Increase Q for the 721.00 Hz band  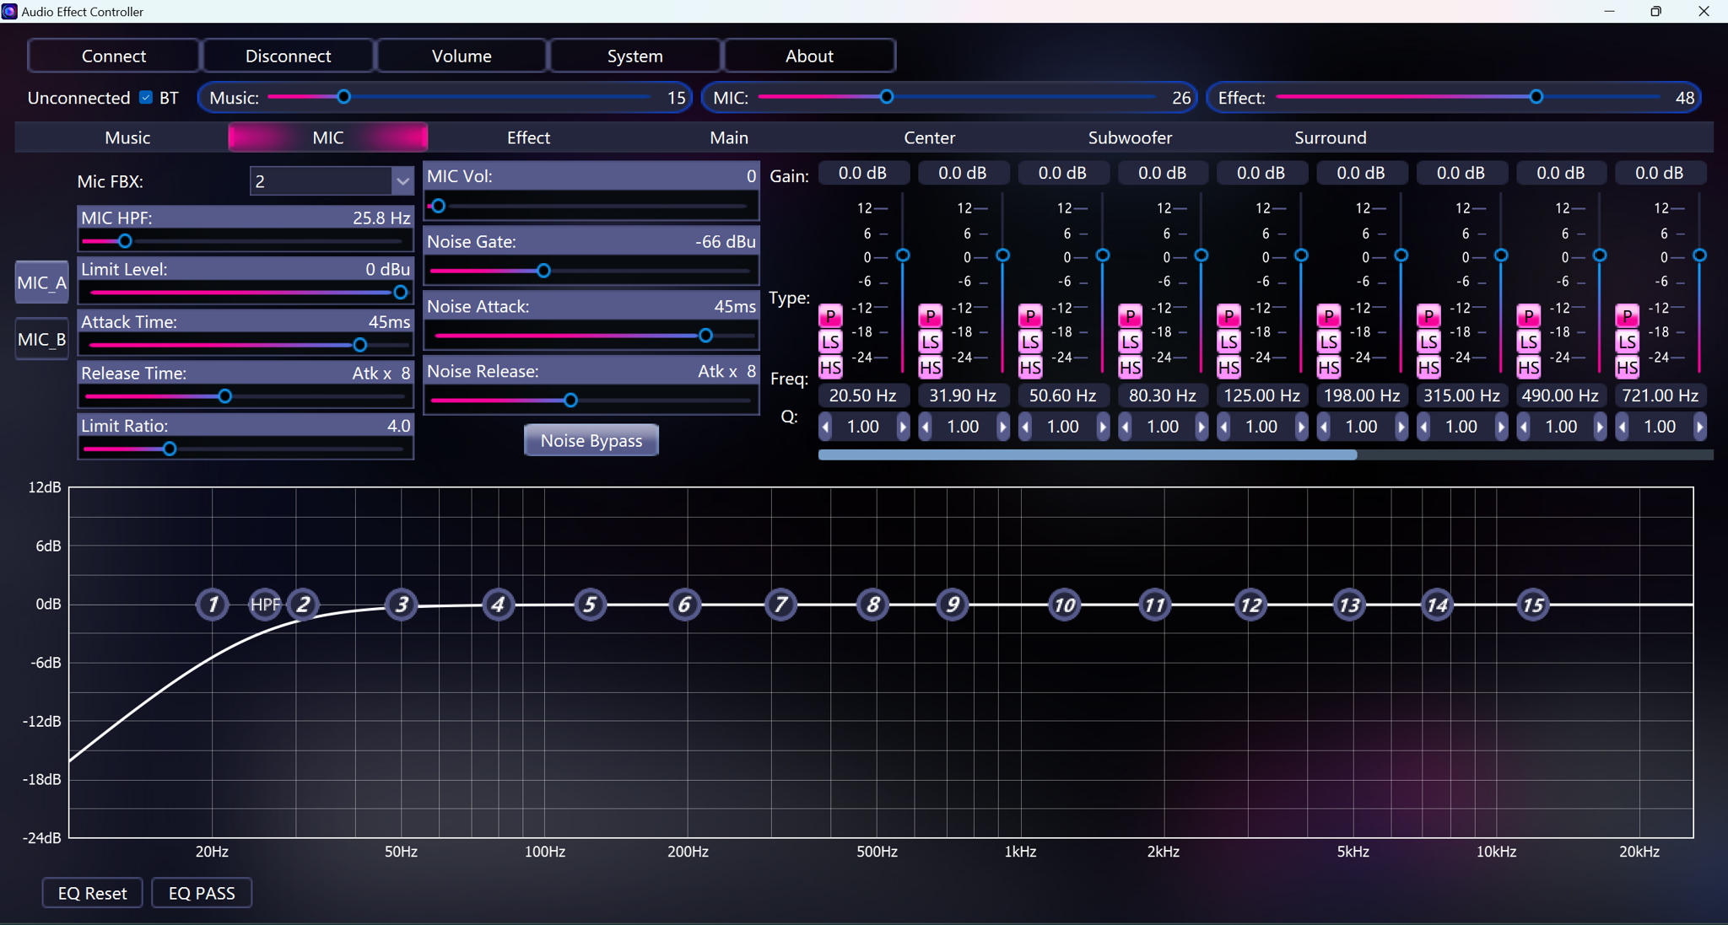click(1700, 428)
